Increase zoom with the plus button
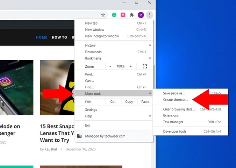This screenshot has width=236, height=168. pyautogui.click(x=130, y=66)
